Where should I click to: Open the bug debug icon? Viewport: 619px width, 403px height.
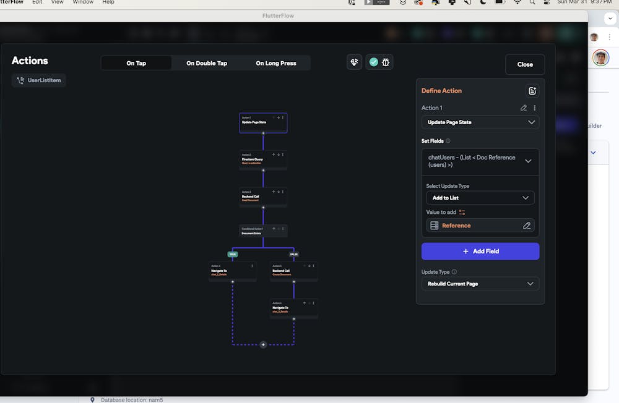click(386, 62)
